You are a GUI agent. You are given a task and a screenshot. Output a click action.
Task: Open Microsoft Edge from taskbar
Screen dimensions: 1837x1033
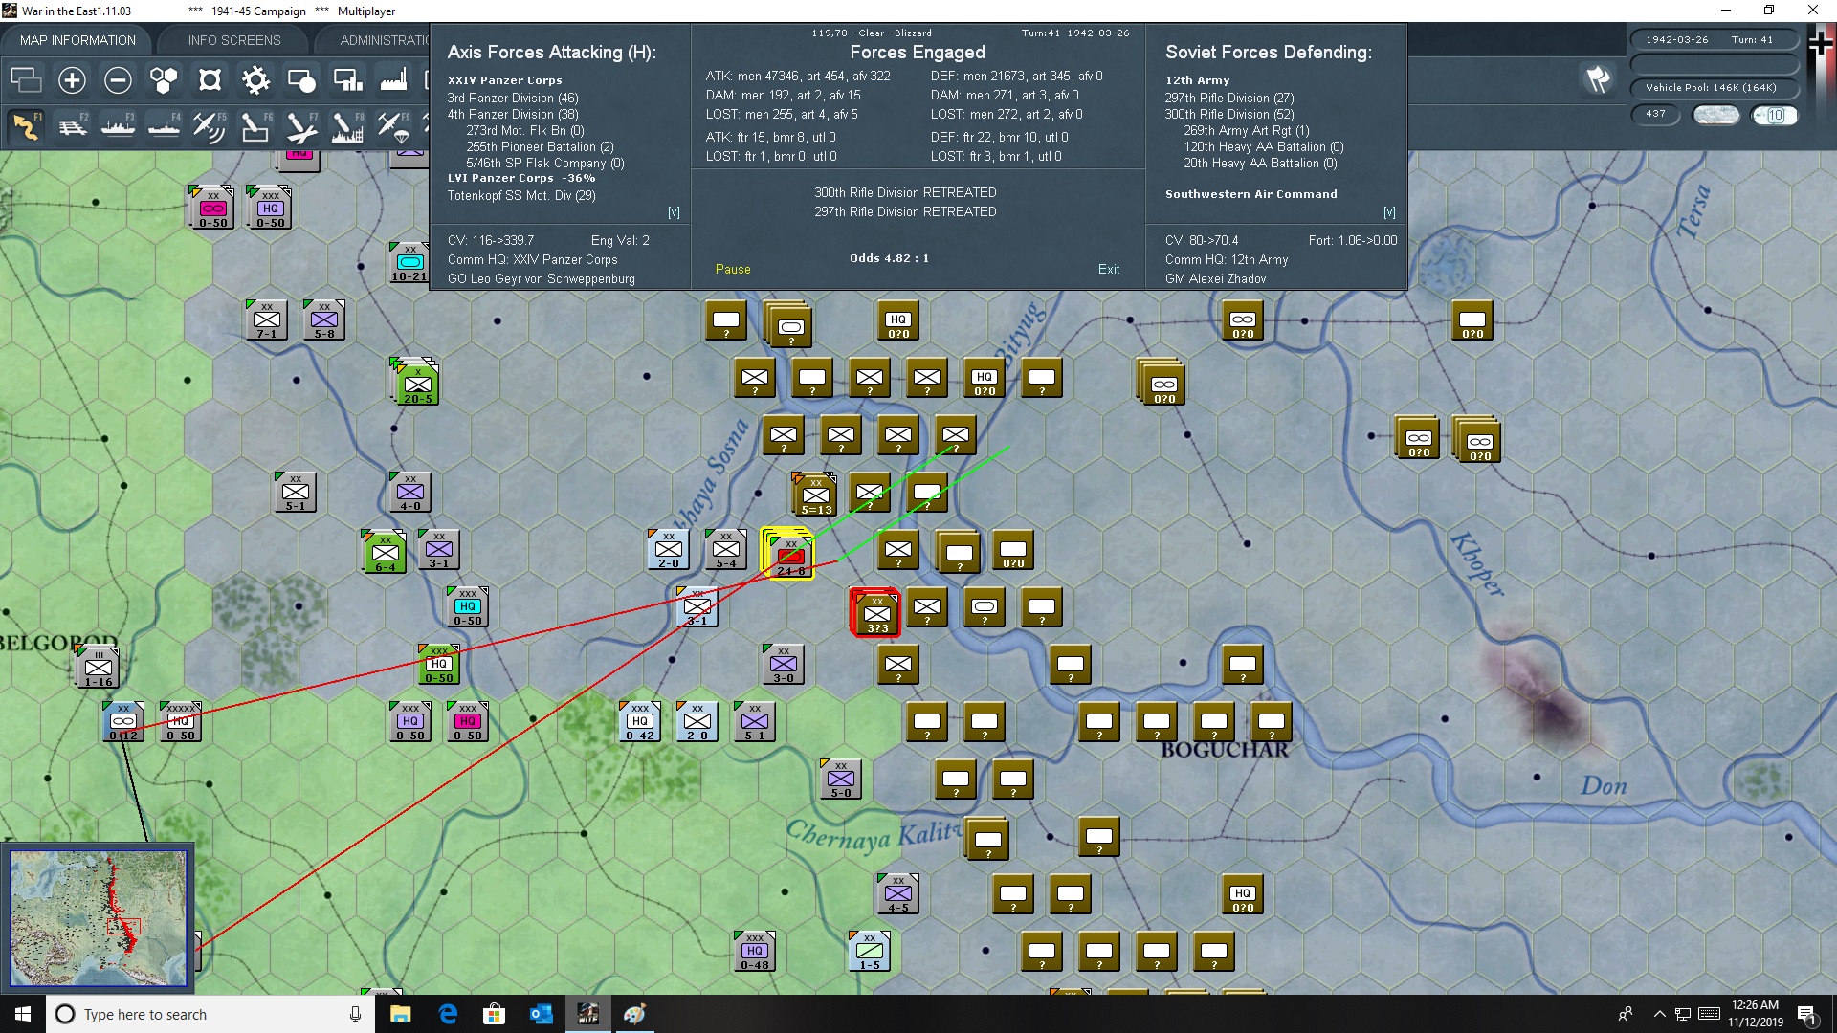448,1014
